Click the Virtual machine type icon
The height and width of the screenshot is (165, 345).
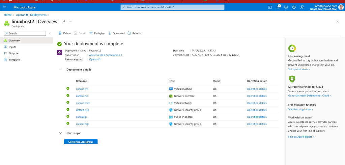[x=171, y=89]
